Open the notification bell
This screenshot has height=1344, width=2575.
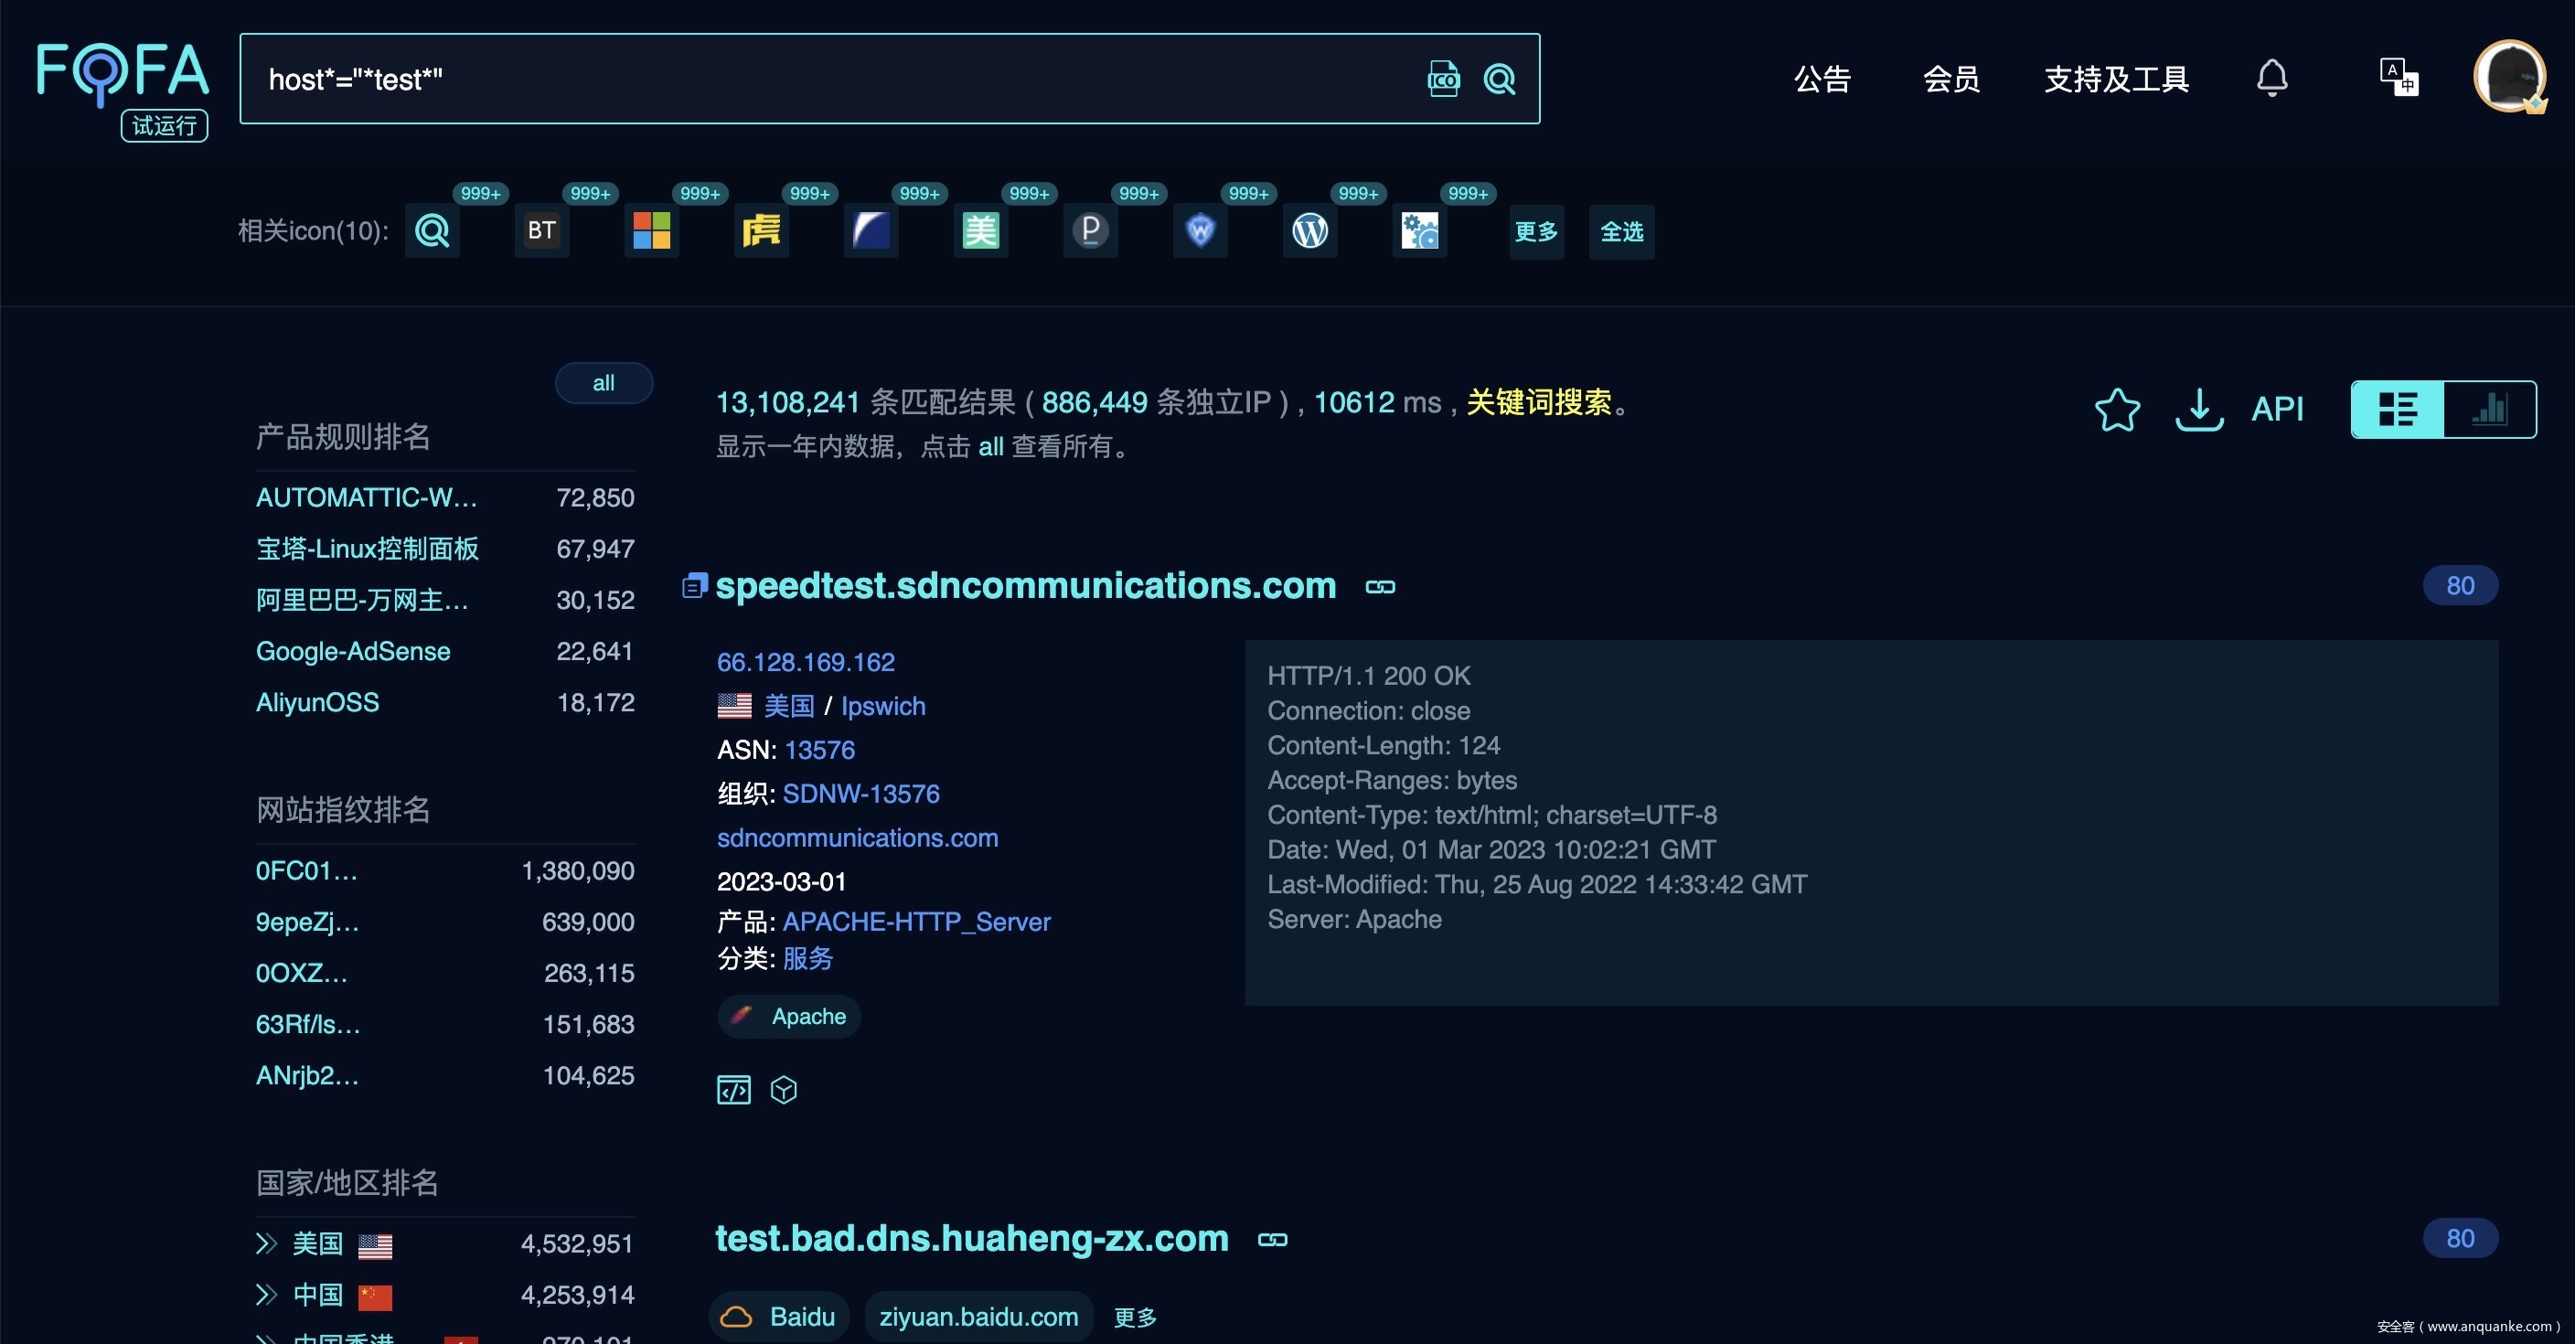click(x=2271, y=78)
